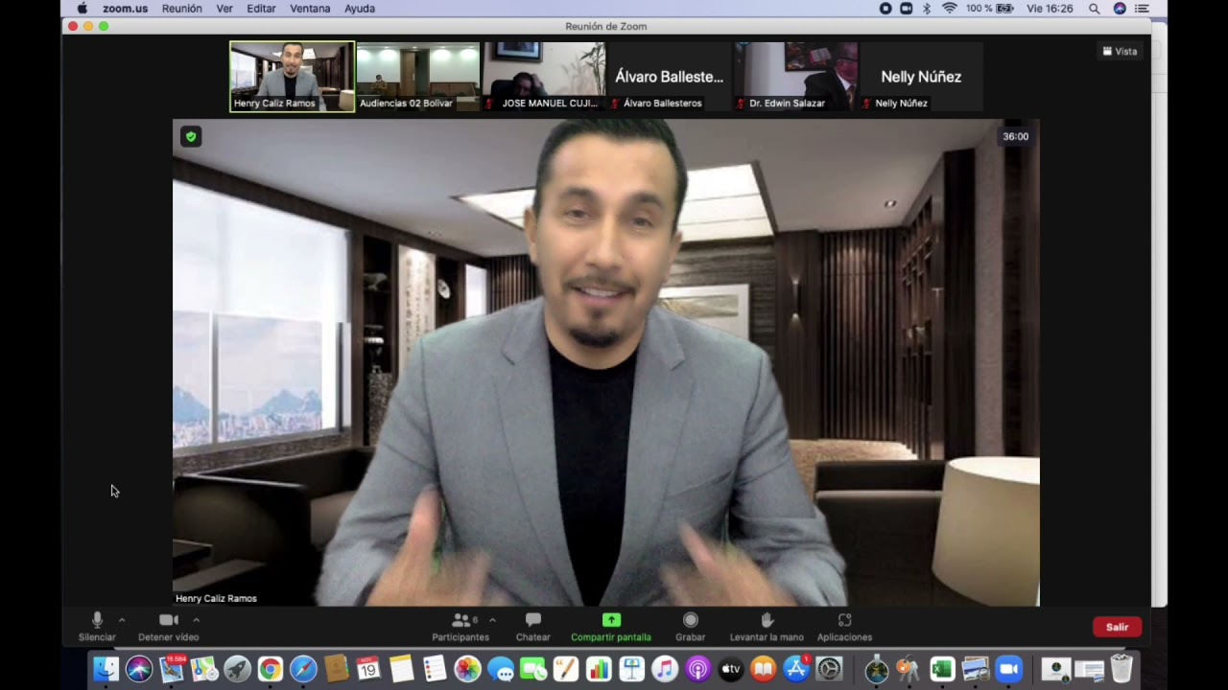The height and width of the screenshot is (690, 1228).
Task: Open Notification Center list icon
Action: (x=1142, y=9)
